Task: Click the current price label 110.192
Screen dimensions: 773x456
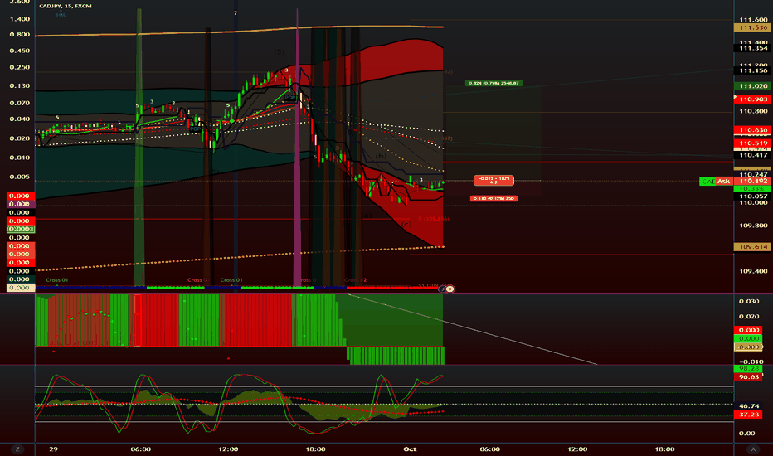Action: point(752,182)
